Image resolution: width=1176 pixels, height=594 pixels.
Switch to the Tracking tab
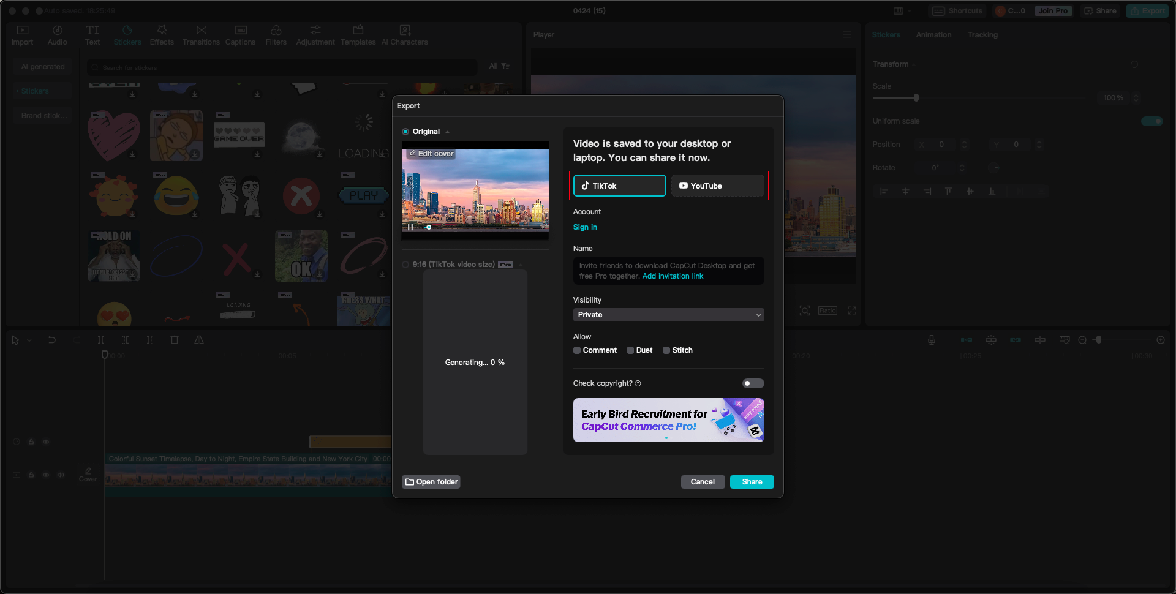click(982, 35)
